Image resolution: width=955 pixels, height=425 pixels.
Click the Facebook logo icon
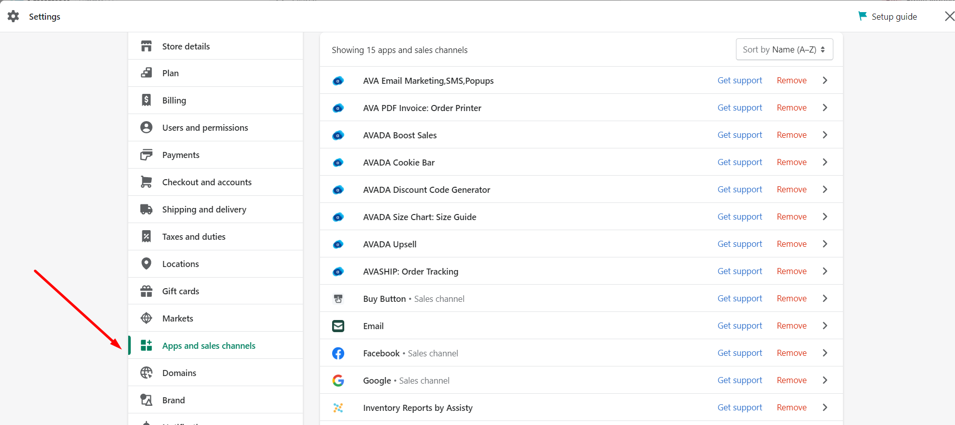tap(338, 353)
